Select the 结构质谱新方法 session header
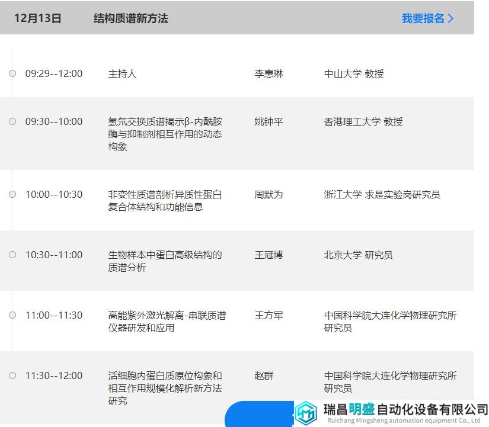The image size is (489, 427). point(130,18)
